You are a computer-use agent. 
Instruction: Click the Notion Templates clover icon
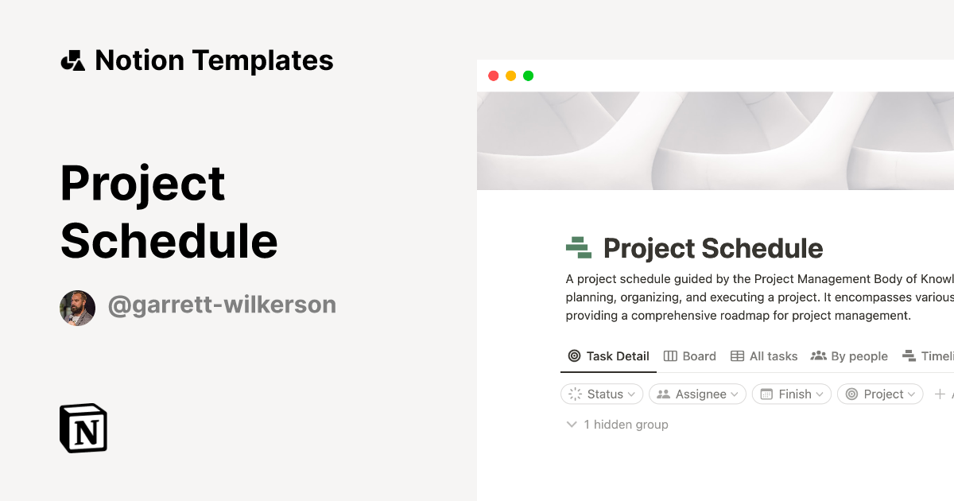coord(73,59)
